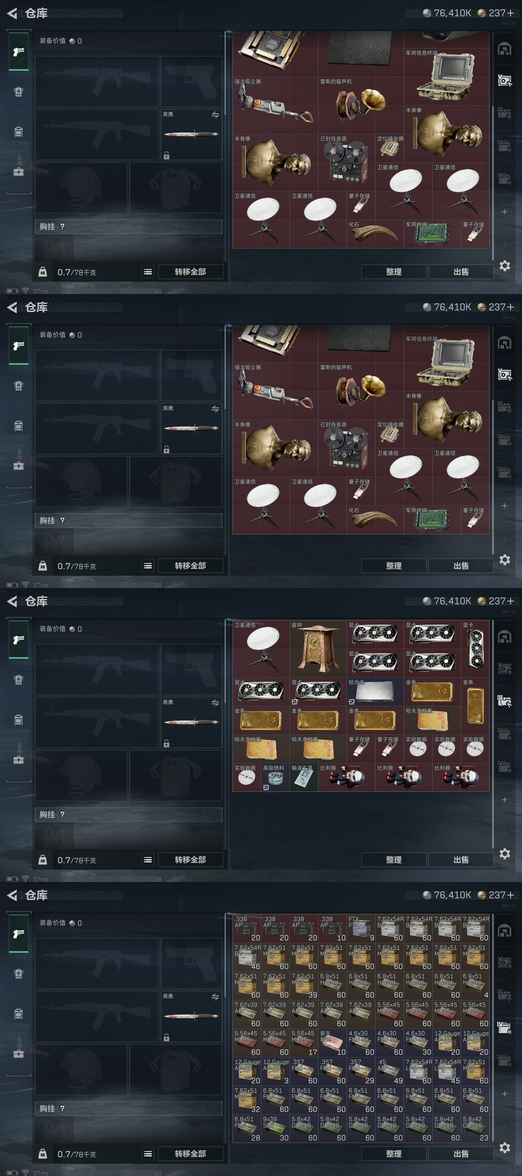522x1176 pixels.
Task: Click the .45 AP stack of 49
Action: (389, 1071)
